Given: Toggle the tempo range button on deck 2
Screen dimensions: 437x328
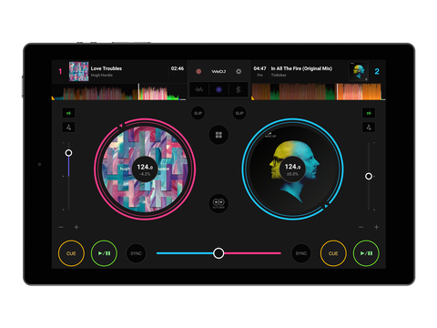Looking at the screenshot, I should pyautogui.click(x=369, y=113).
